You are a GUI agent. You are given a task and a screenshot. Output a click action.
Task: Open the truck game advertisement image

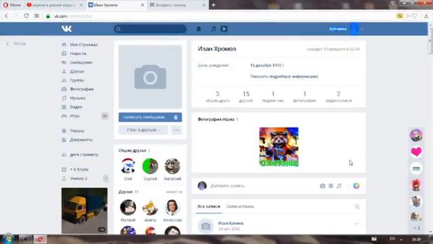coord(85,211)
